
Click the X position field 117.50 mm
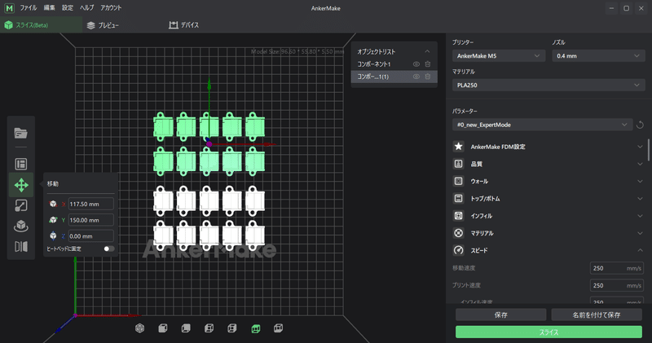(x=90, y=204)
